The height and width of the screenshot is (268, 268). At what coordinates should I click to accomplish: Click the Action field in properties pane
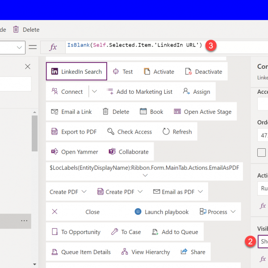(263, 188)
